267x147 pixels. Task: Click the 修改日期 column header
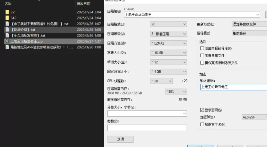coord(83,4)
